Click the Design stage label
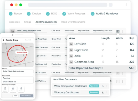Image resolution: width=138 pixels, height=101 pixels. pyautogui.click(x=37, y=14)
